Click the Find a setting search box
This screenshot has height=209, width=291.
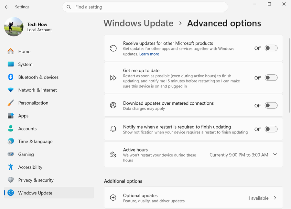point(145,7)
